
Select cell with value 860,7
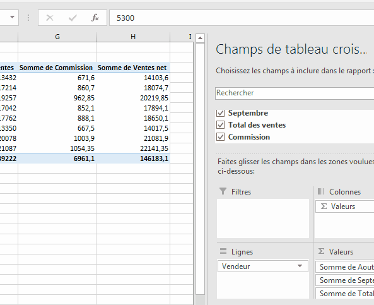[57, 88]
